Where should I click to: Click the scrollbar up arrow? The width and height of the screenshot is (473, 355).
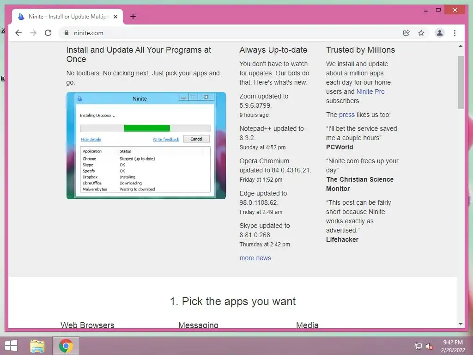[461, 46]
